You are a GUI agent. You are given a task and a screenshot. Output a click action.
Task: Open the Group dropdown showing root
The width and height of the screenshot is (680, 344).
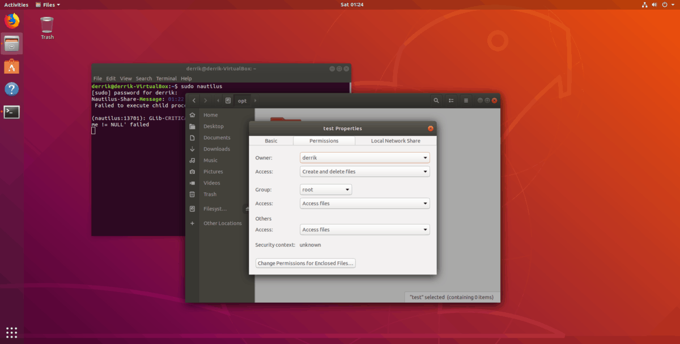pos(326,190)
